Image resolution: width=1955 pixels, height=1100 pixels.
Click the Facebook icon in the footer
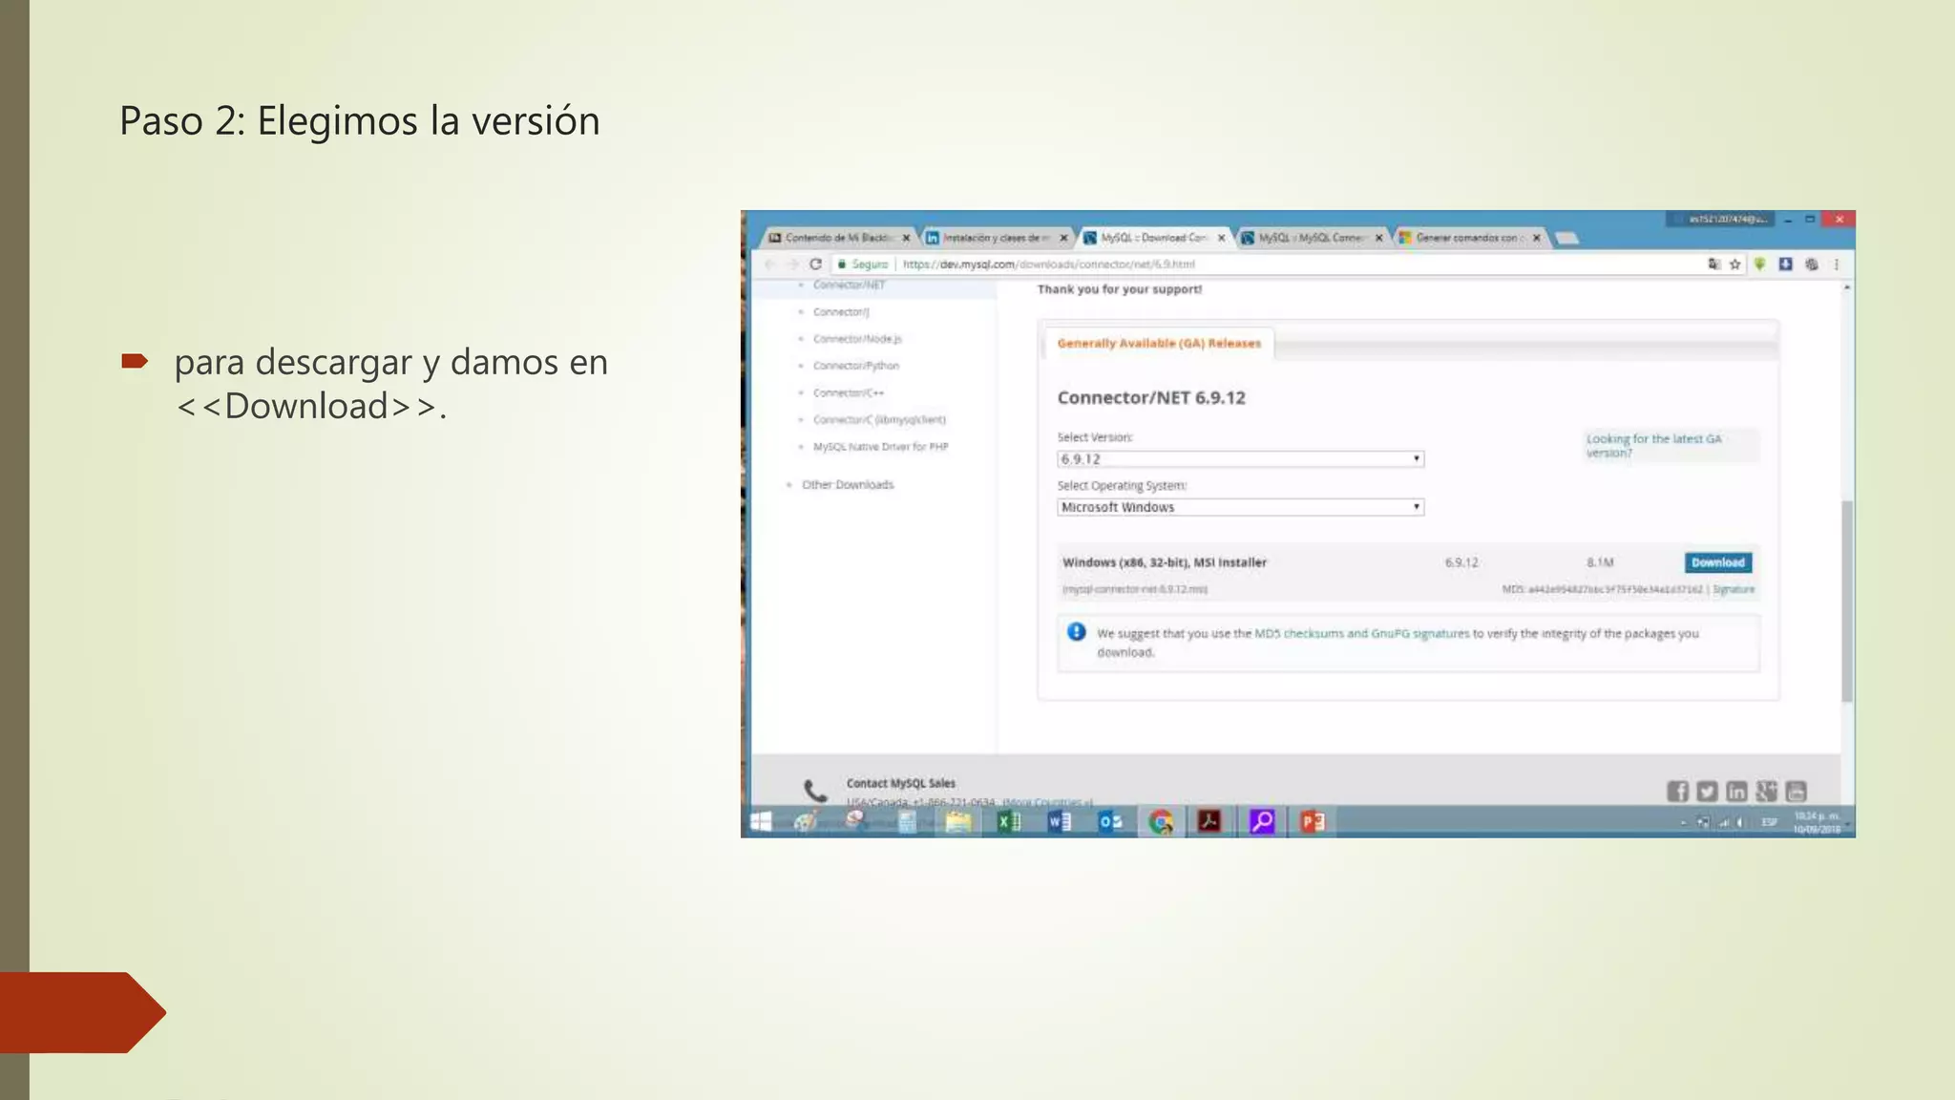click(x=1677, y=791)
